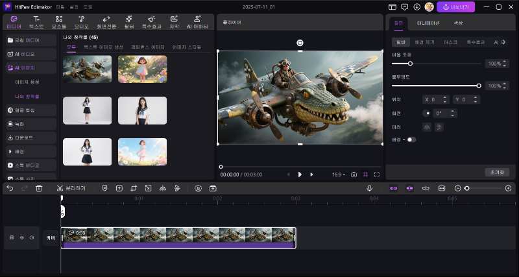The height and width of the screenshot is (277, 519).
Task: Adjust the timeline zoom slider
Action: (x=483, y=188)
